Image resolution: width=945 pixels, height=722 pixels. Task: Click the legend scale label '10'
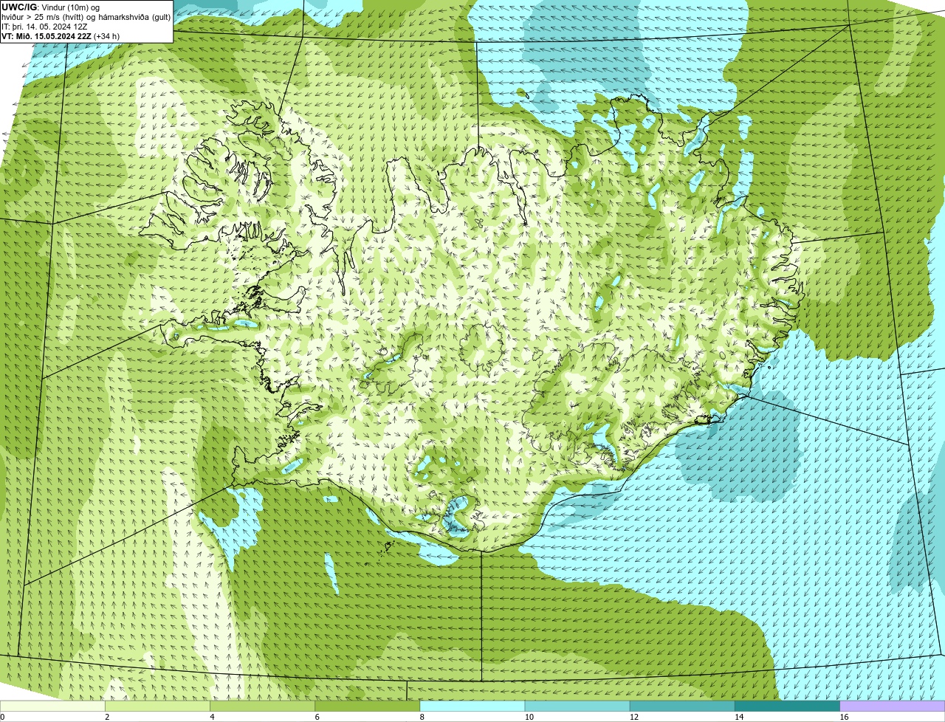529,717
